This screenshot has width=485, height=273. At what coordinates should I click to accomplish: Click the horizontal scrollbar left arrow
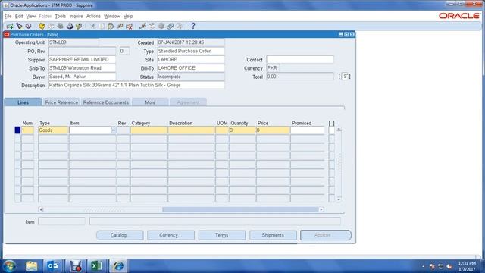click(40, 209)
